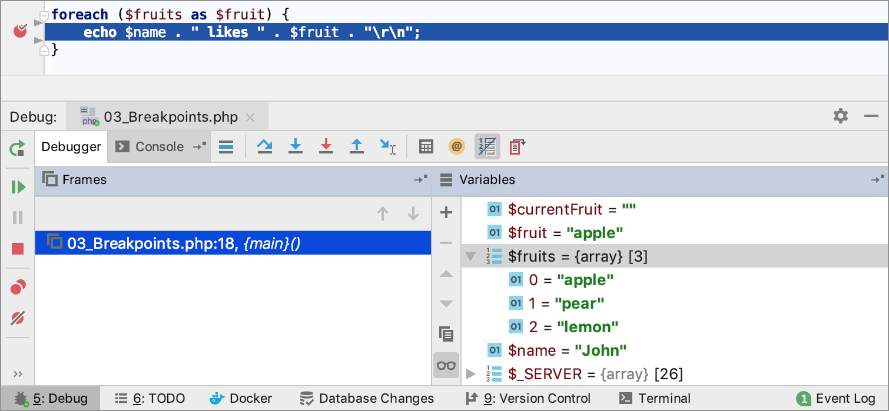Click the red Force Step Into icon
The width and height of the screenshot is (889, 411).
click(326, 147)
